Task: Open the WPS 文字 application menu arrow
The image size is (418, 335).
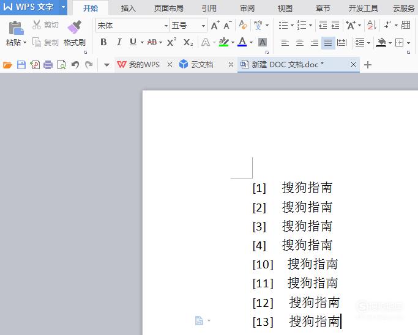Action: [63, 7]
